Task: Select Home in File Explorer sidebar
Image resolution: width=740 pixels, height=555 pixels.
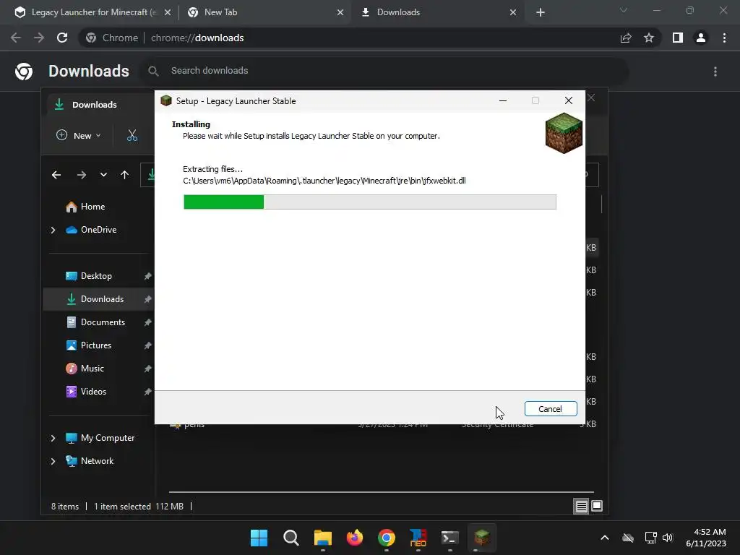Action: [92, 207]
